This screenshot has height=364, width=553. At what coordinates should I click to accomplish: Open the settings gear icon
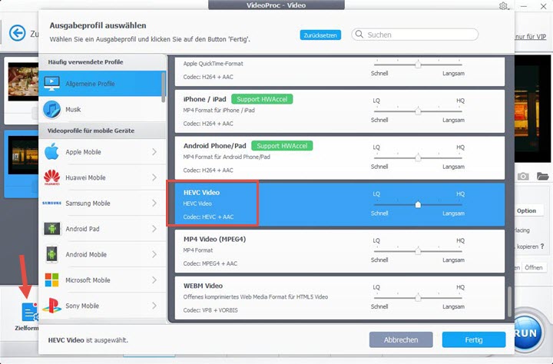tap(503, 6)
